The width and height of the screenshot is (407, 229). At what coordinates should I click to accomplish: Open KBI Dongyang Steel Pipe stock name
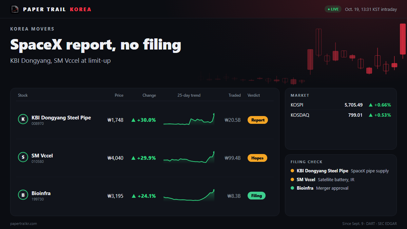pyautogui.click(x=61, y=118)
